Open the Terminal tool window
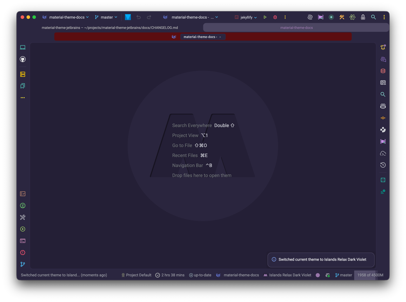406x302 pixels. coord(23,241)
